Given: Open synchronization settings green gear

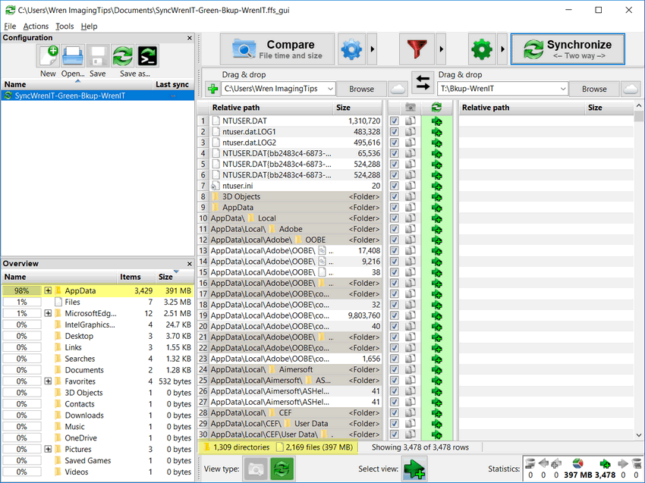Looking at the screenshot, I should pos(481,50).
